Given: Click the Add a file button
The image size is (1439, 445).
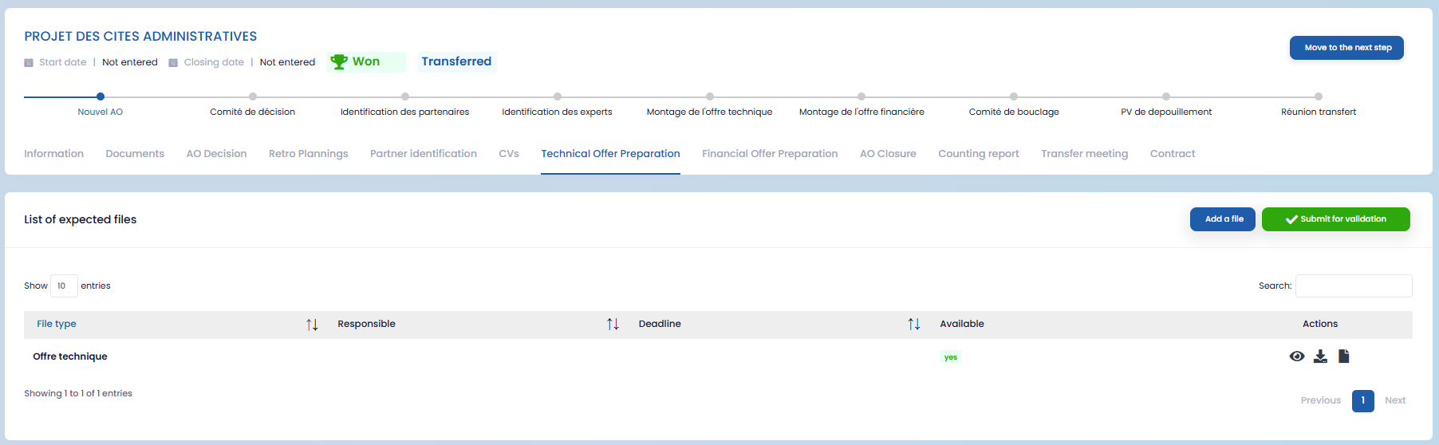Looking at the screenshot, I should (1223, 219).
